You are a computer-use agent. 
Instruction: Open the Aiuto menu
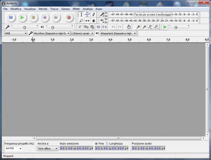point(99,9)
